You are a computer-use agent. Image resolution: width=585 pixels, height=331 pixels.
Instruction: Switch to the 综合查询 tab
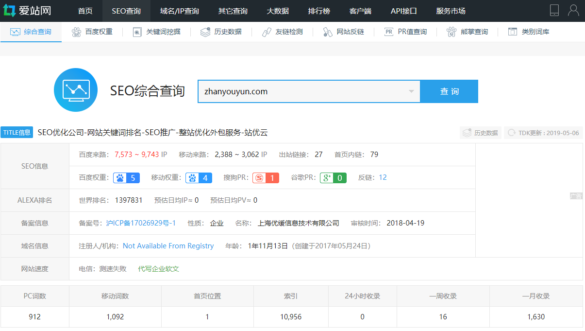pos(31,32)
